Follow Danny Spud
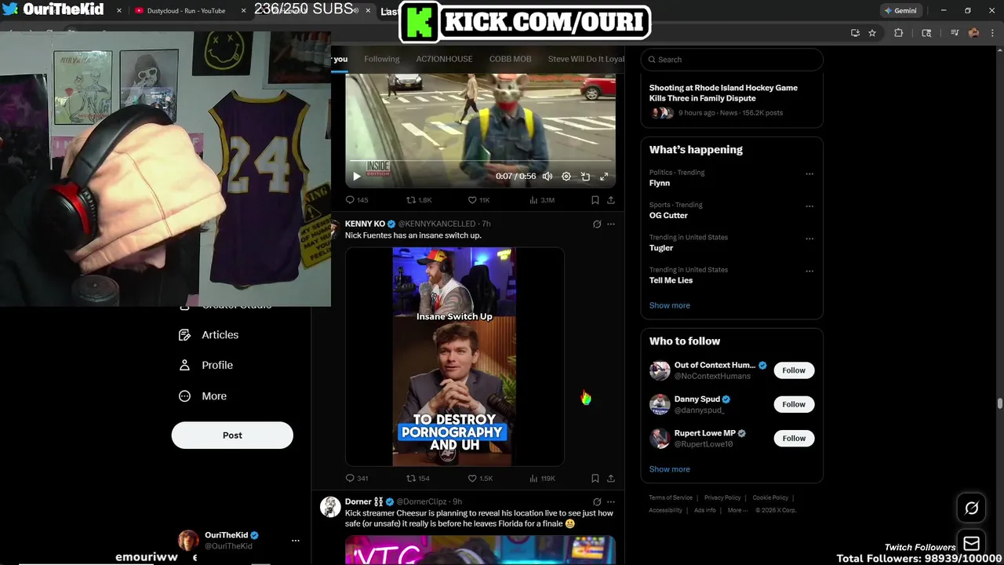Screen dimensions: 1004x565 click(x=794, y=404)
